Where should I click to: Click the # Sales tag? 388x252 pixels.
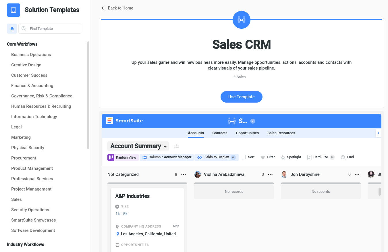240,77
